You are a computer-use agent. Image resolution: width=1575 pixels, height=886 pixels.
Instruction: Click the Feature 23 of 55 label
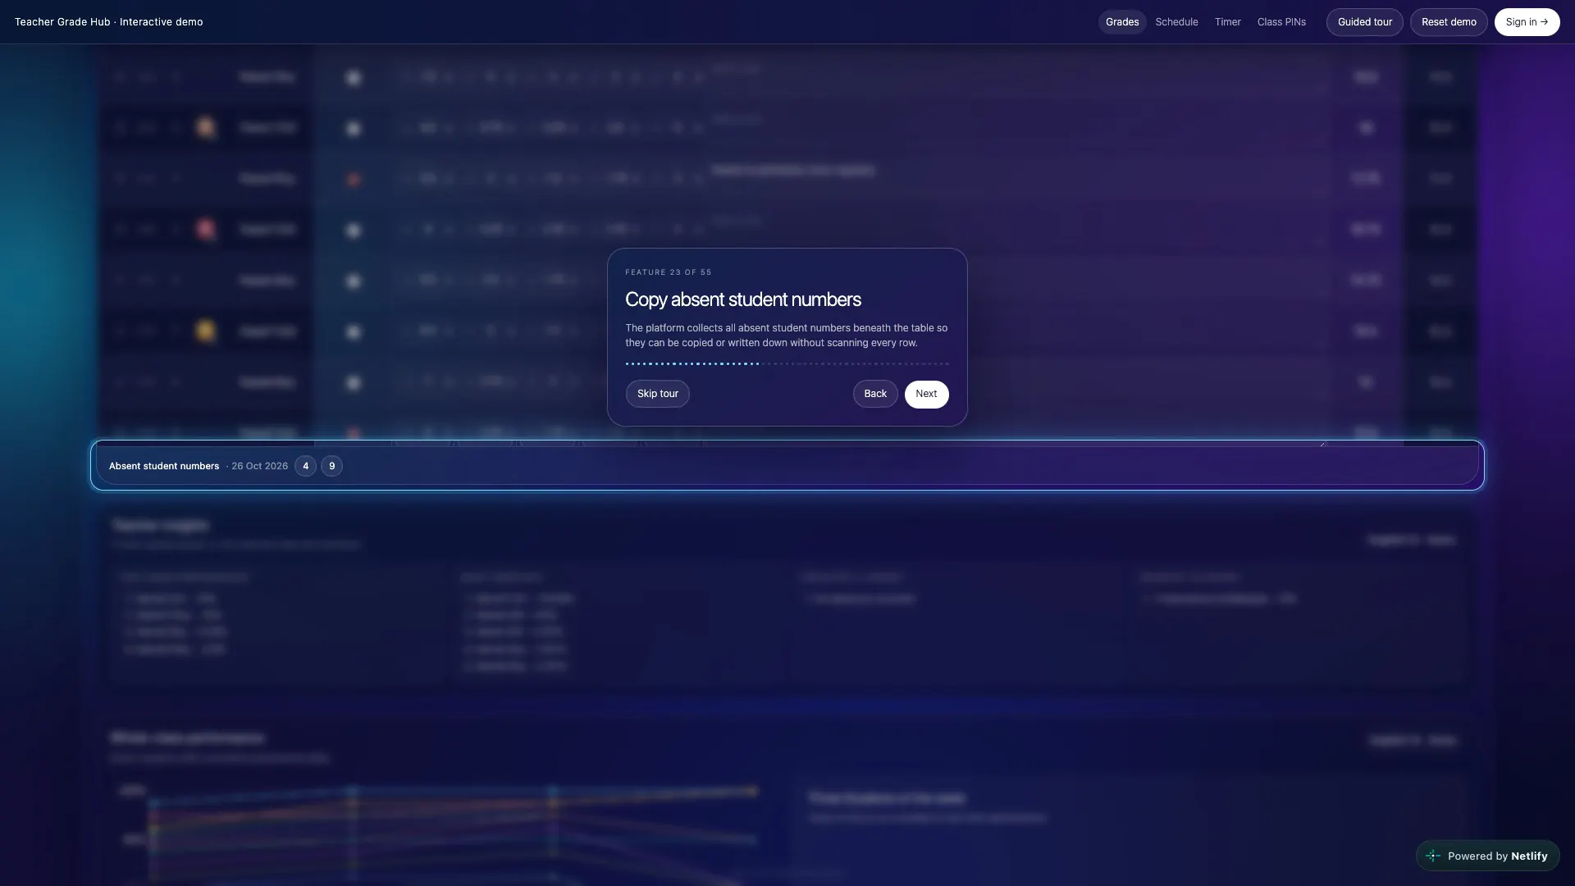pyautogui.click(x=669, y=272)
